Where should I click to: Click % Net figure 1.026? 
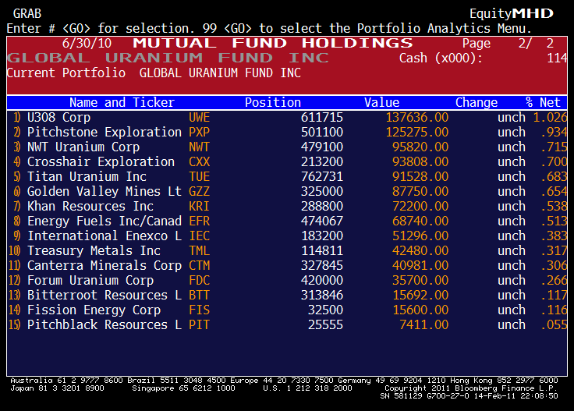[x=550, y=118]
